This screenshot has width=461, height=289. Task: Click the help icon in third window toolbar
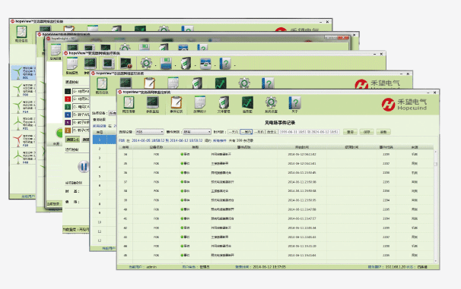[x=225, y=63]
